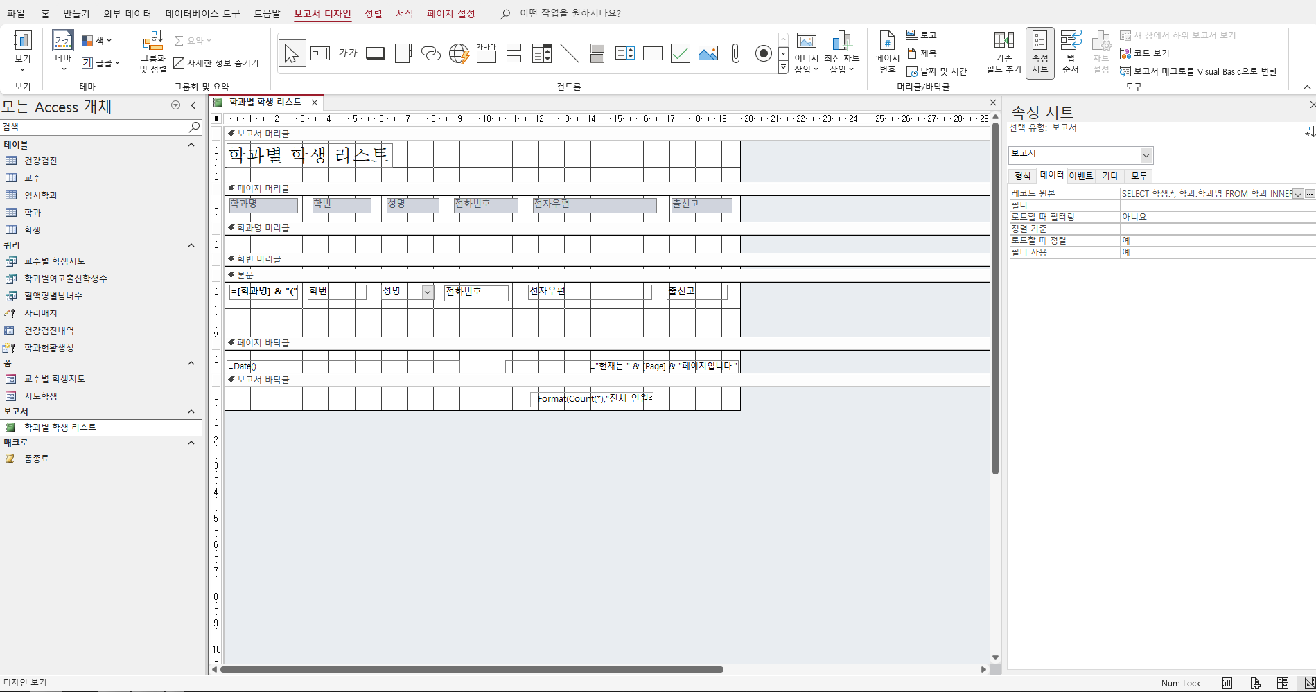Click 코드 보기 button
This screenshot has height=692, width=1316.
tap(1146, 53)
